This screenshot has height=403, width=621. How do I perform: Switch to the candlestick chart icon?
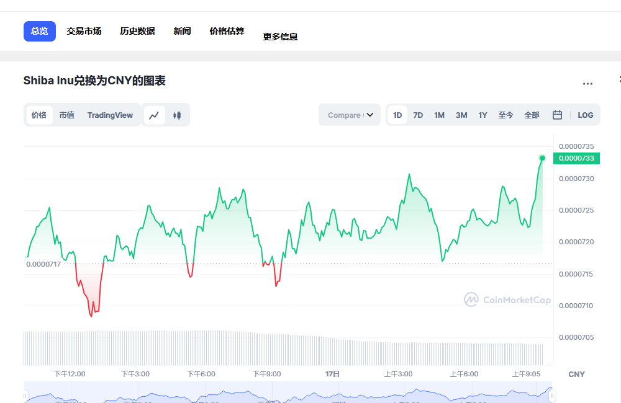(x=178, y=115)
